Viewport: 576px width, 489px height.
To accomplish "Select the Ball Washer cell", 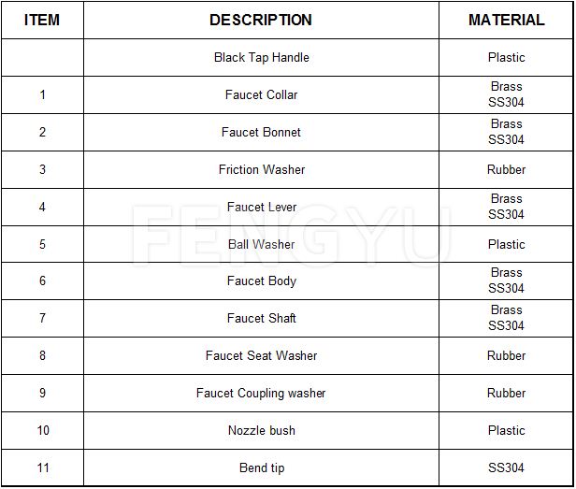I will coord(261,244).
